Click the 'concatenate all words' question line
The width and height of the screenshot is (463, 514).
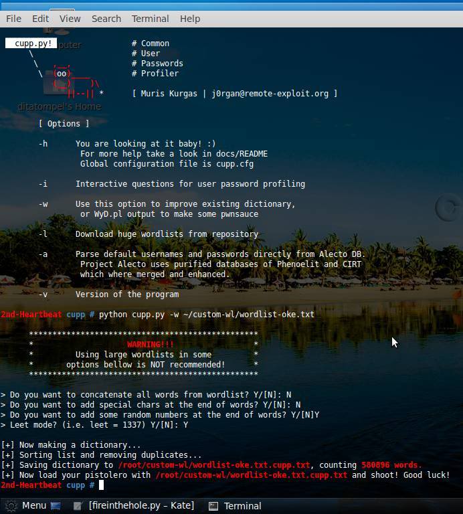(x=146, y=395)
